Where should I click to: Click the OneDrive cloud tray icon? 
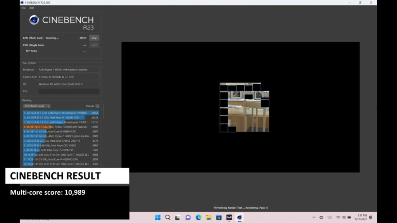coord(321,218)
